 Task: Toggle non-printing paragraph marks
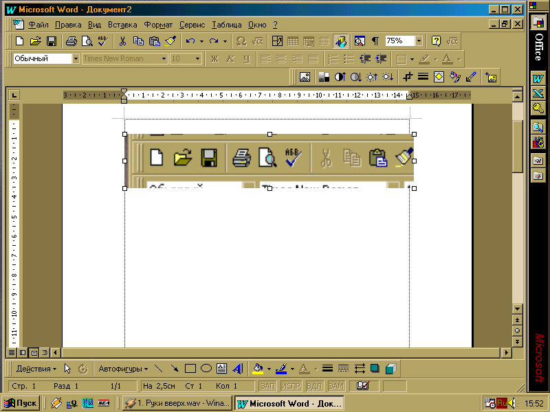(x=375, y=41)
